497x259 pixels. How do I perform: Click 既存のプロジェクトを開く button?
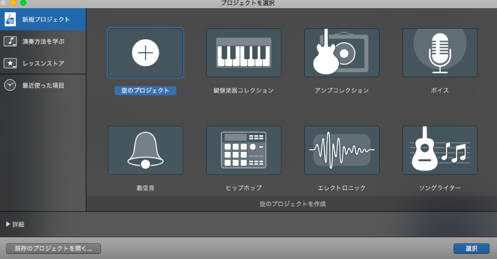53,248
